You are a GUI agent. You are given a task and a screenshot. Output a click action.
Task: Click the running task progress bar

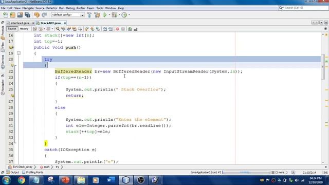point(247,173)
